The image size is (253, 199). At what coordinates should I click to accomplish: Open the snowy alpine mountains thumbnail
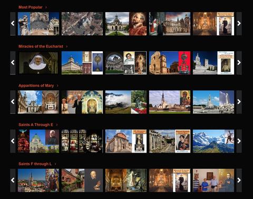213,141
